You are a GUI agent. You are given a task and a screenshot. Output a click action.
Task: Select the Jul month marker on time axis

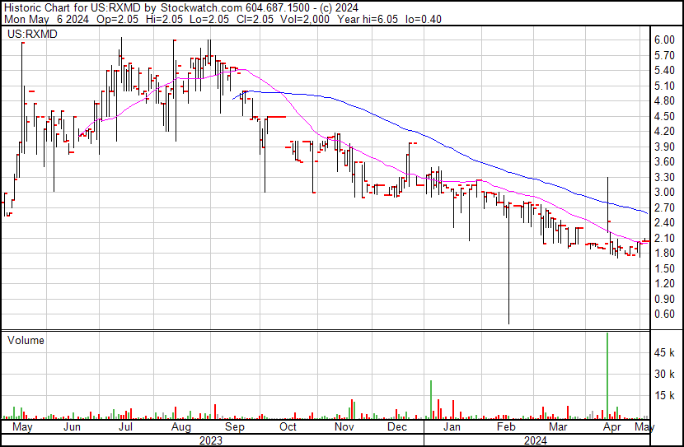126,427
